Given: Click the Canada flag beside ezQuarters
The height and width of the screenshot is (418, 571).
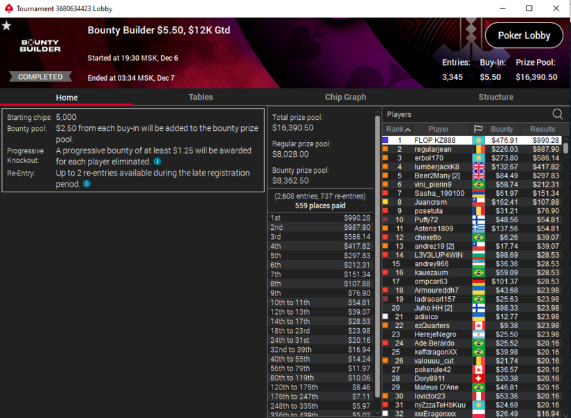Looking at the screenshot, I should [x=478, y=325].
